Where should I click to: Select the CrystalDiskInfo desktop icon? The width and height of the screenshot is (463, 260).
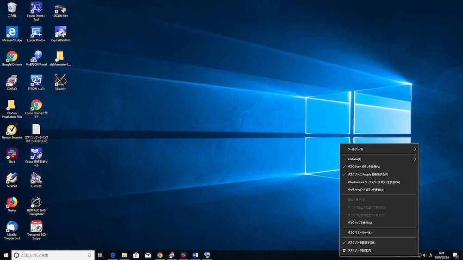[x=61, y=34]
